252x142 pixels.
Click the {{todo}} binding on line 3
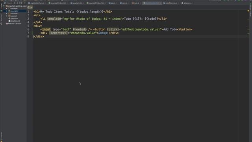[x=151, y=19]
